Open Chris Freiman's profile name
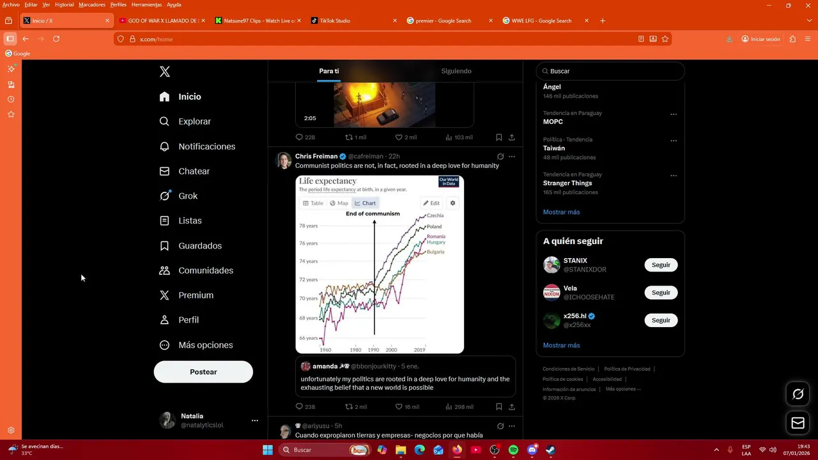The width and height of the screenshot is (818, 460). (316, 157)
